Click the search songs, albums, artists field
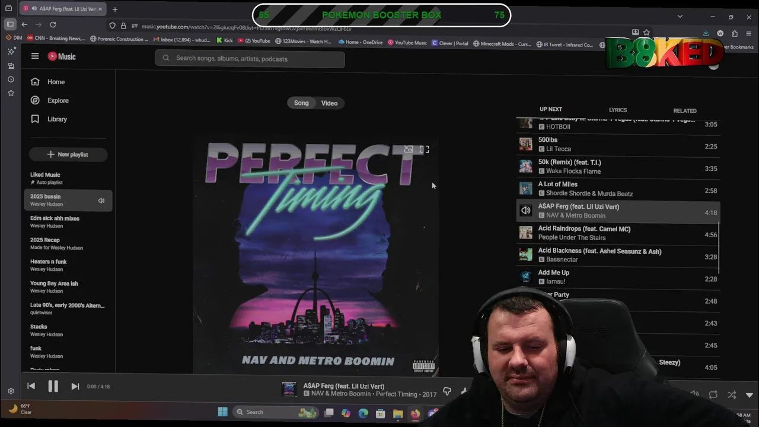 250,59
